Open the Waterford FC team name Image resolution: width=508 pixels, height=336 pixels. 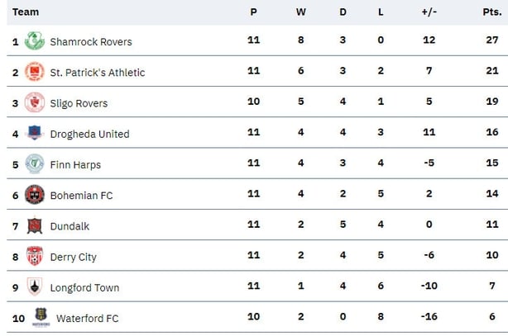coord(88,318)
